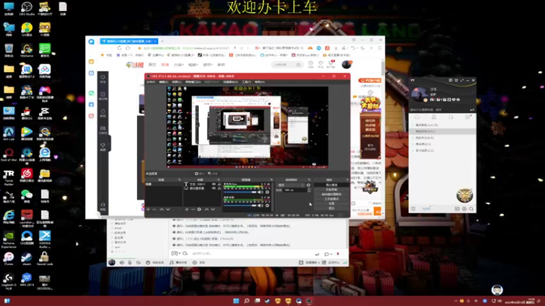Viewport: 545px width, 306px height.
Task: Open iTunes desktop shortcut
Action: pyautogui.click(x=9, y=258)
